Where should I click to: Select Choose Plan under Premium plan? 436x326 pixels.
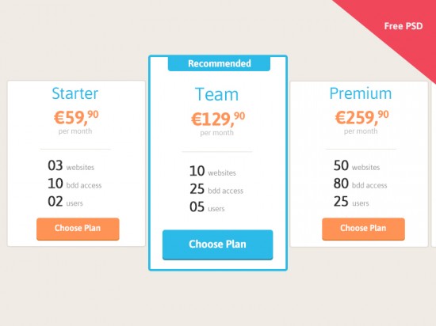tap(363, 229)
